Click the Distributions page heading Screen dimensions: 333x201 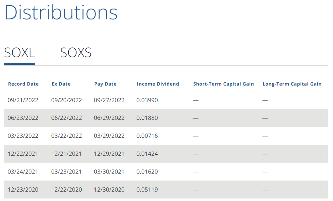(x=61, y=12)
